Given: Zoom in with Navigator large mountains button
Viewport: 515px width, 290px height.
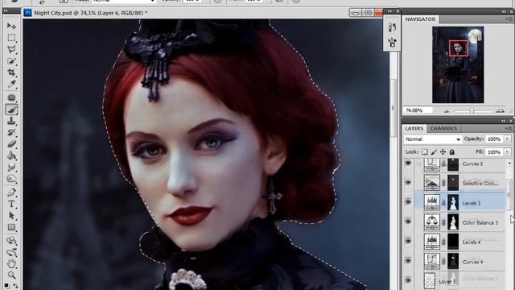Looking at the screenshot, I should coord(500,111).
